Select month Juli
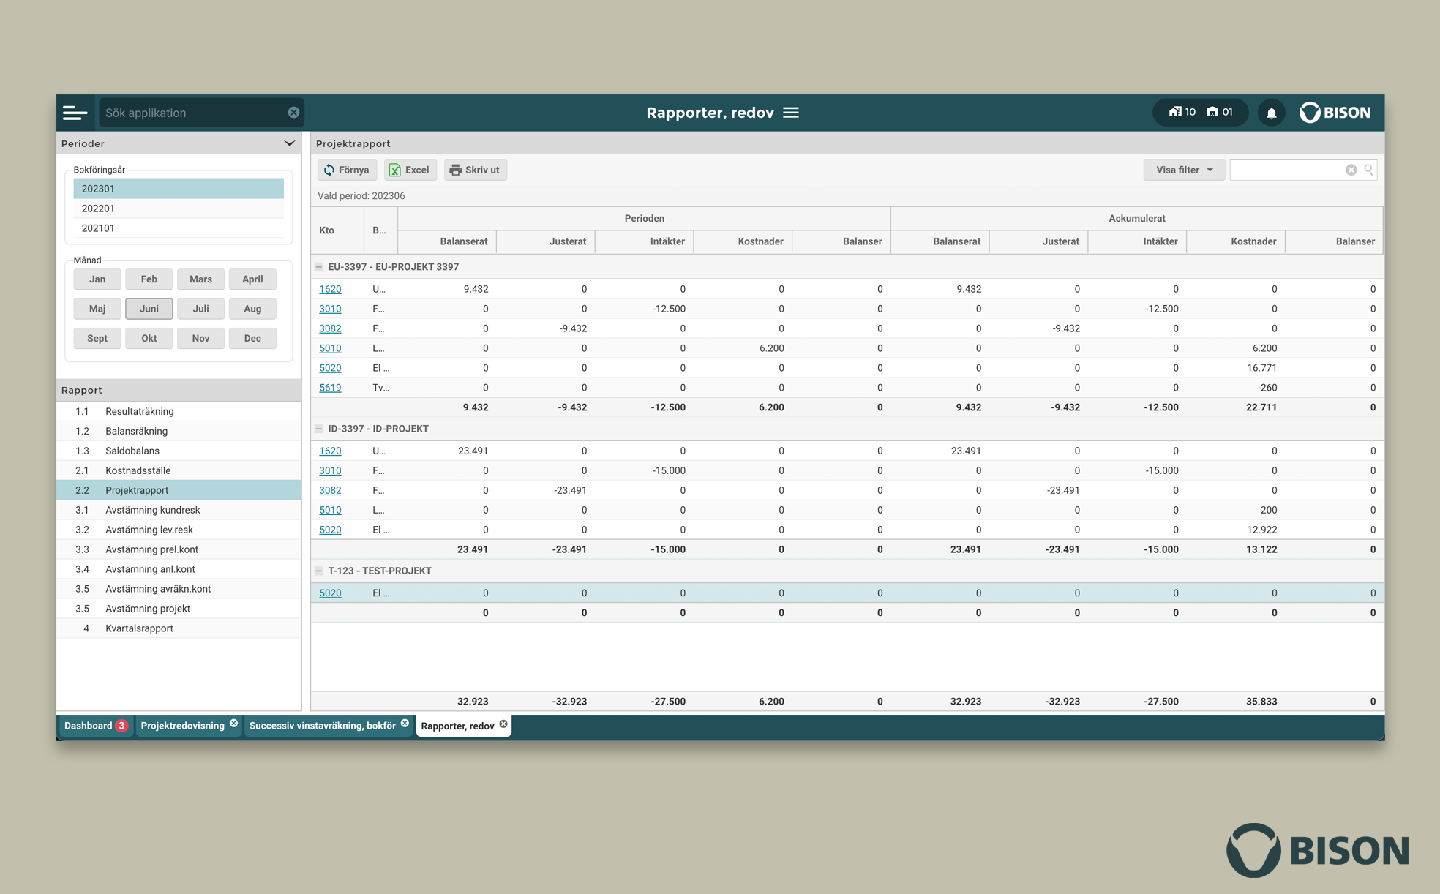 click(200, 309)
